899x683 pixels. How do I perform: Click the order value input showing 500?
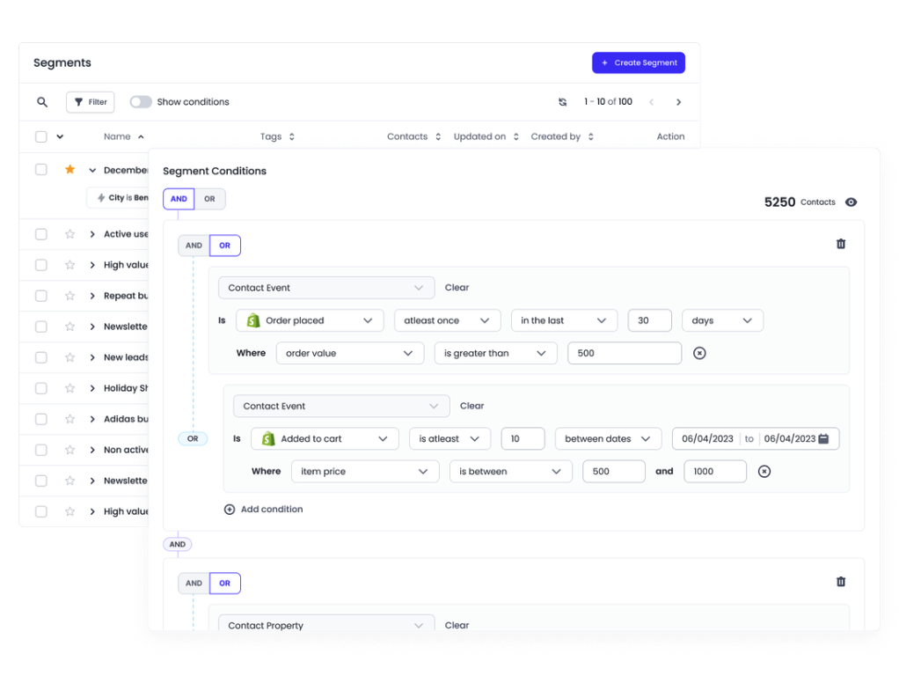(624, 353)
